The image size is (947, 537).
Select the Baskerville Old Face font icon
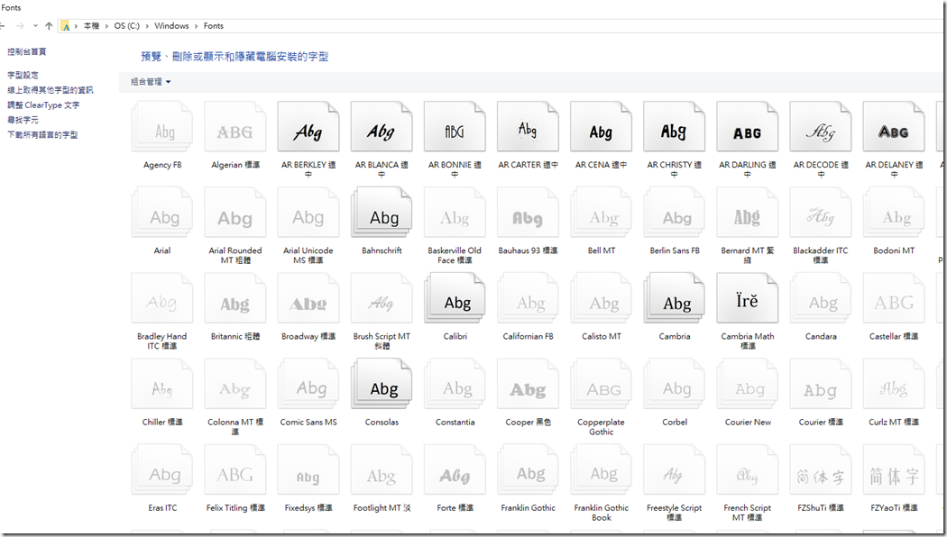click(x=455, y=213)
